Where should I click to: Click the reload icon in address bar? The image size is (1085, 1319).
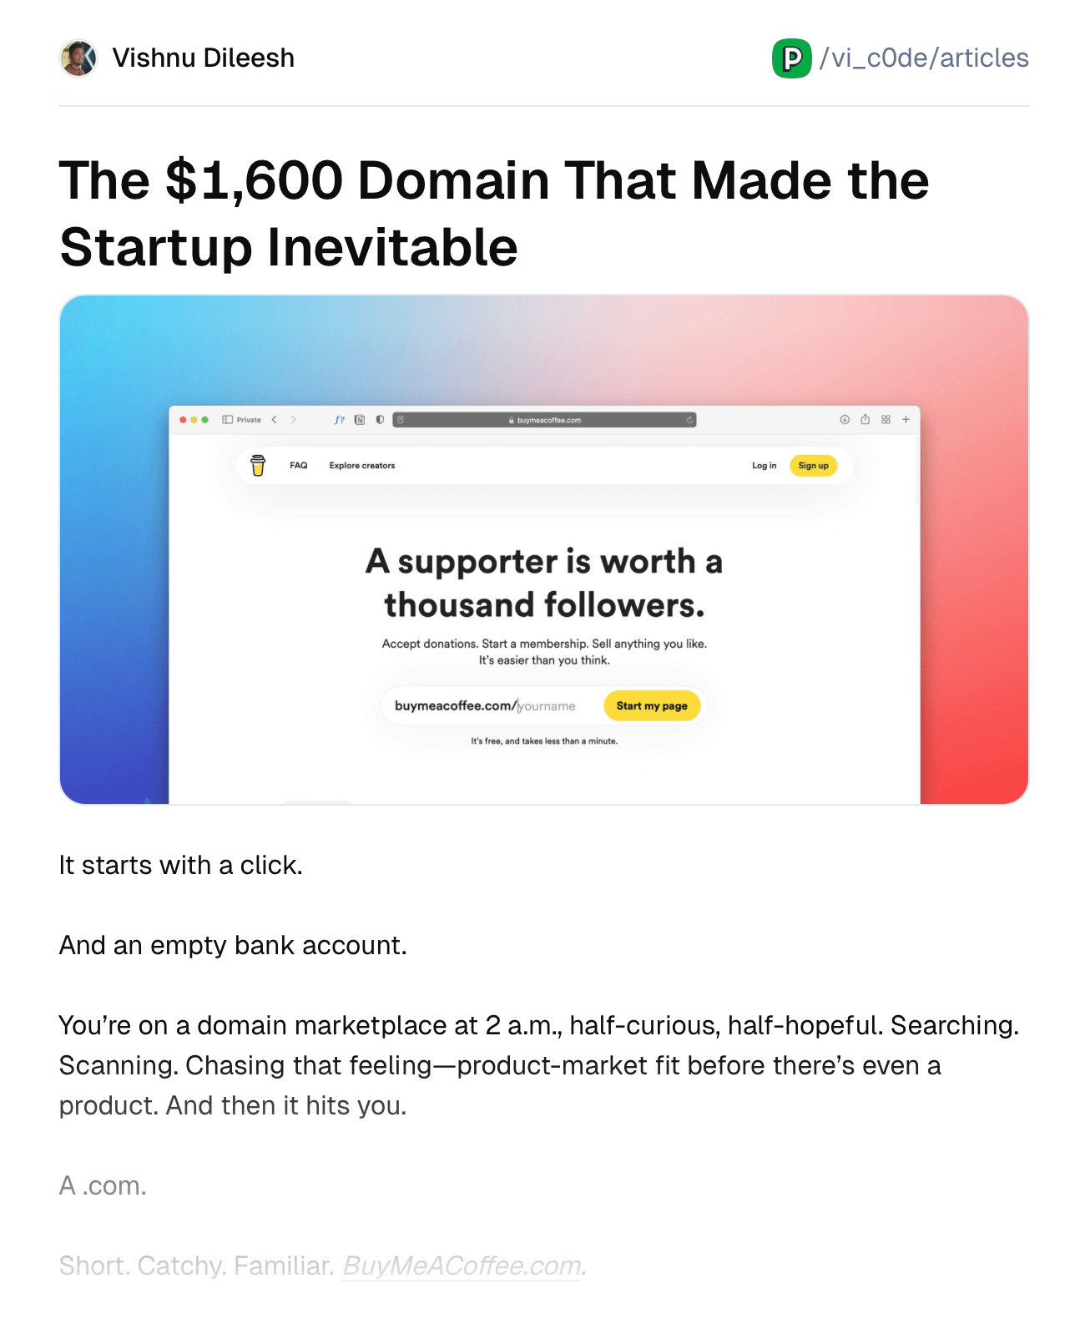click(x=689, y=420)
